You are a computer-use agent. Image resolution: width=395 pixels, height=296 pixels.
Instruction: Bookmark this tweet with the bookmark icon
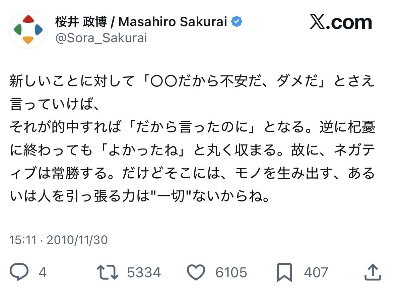pos(284,272)
